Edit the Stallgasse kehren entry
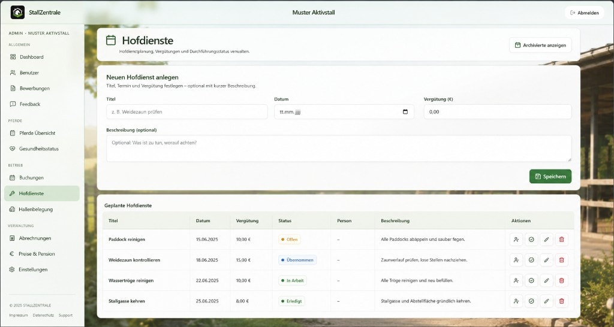Screen dimensions: 614x327 [x=547, y=301]
